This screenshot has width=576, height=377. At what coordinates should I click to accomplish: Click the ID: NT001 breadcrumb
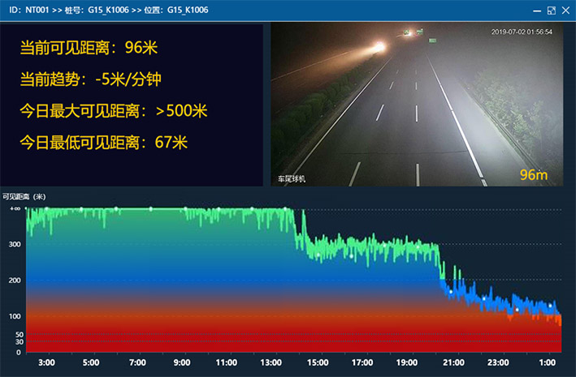[x=29, y=11]
